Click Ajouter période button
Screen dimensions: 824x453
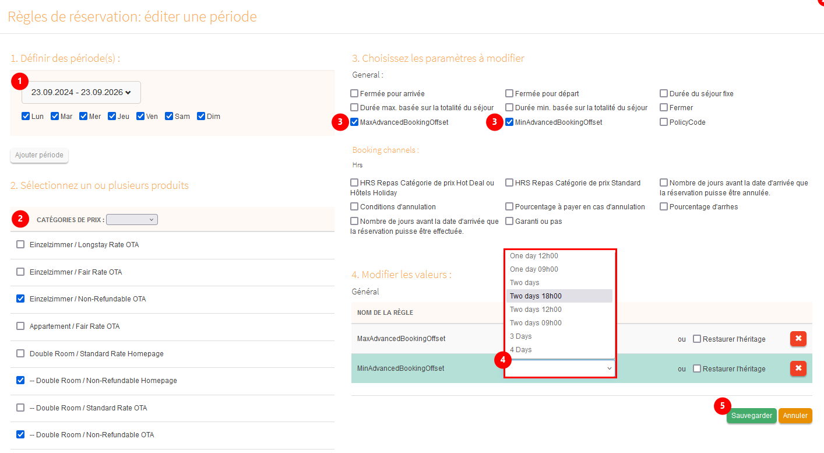(x=40, y=155)
